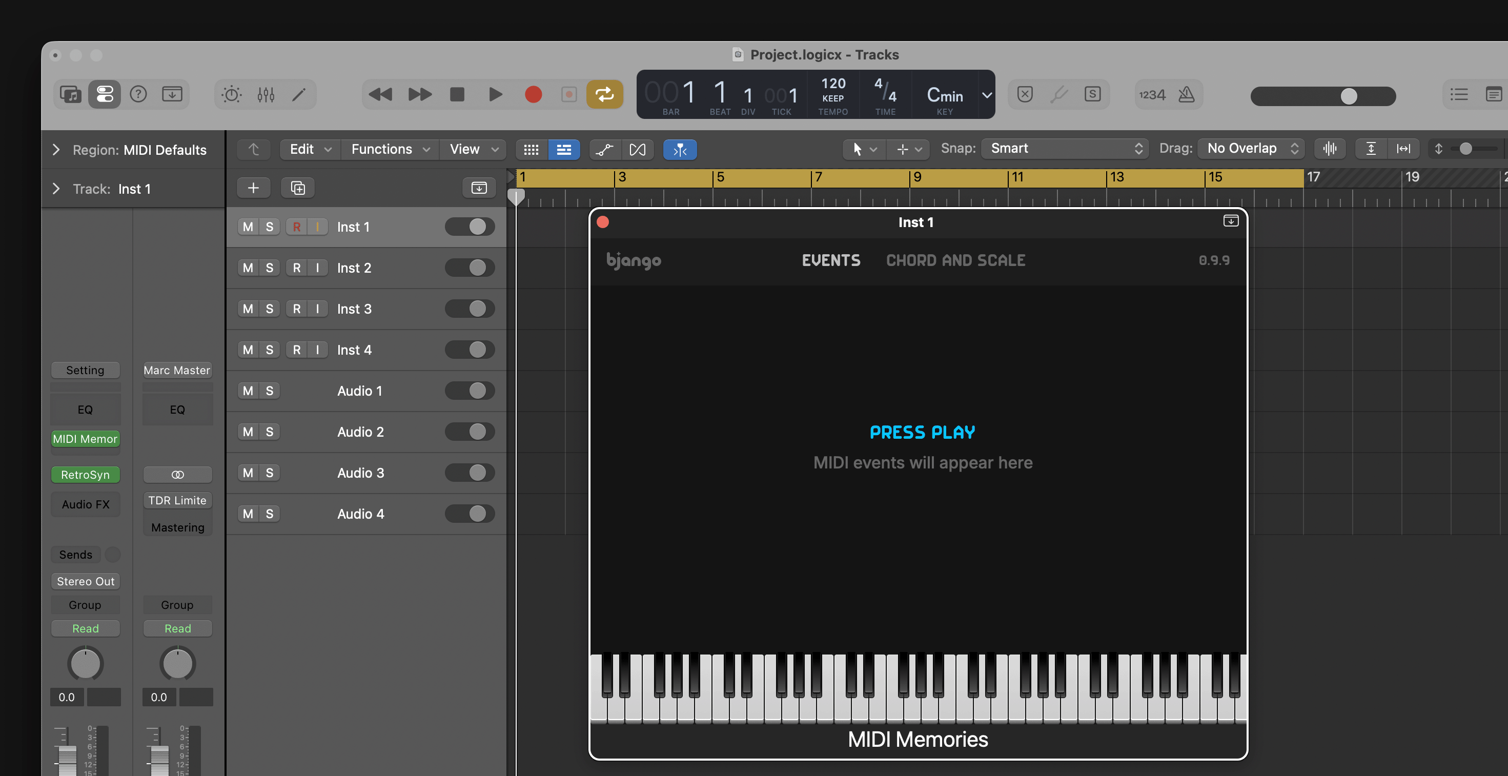Viewport: 1508px width, 776px height.
Task: Toggle waveform zoom icon
Action: 1330,149
